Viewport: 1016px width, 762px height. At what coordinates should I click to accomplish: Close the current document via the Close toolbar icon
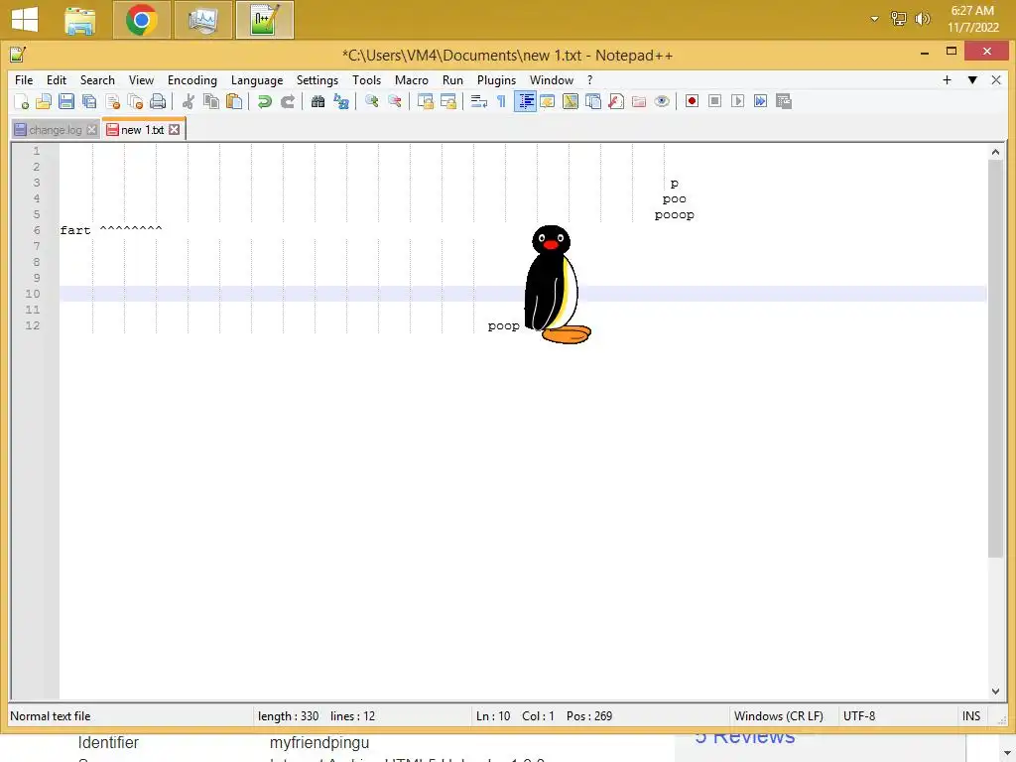tap(112, 101)
